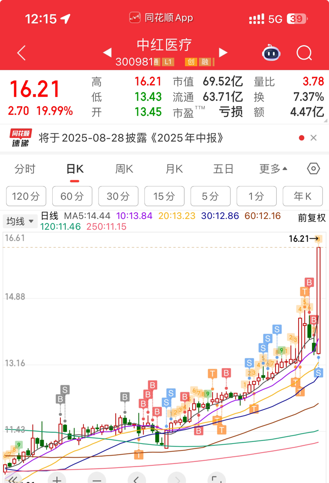329x483 pixels.
Task: Zoom out chart with minus button
Action: [97, 478]
